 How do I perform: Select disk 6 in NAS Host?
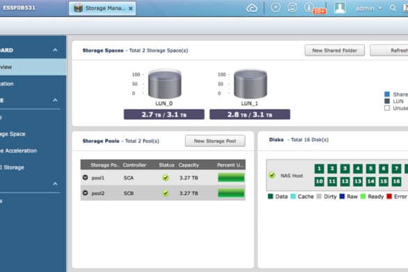click(x=384, y=169)
